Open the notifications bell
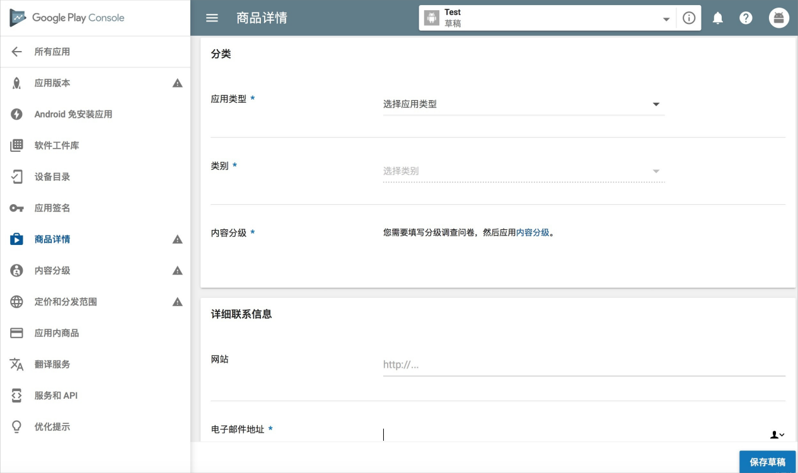The image size is (798, 473). pos(717,18)
